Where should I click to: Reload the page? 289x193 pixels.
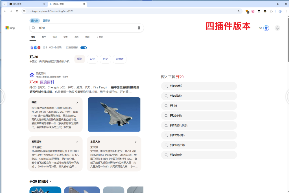pos(17,11)
